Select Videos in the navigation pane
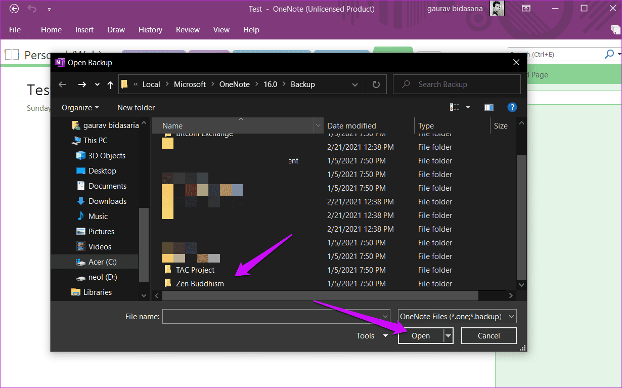 (94, 246)
